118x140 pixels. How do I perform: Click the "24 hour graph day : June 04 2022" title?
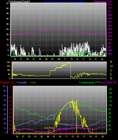[x=64, y=2]
